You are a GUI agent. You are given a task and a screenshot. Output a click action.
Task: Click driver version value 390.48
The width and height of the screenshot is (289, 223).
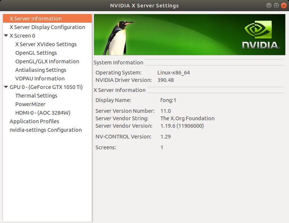(166, 80)
